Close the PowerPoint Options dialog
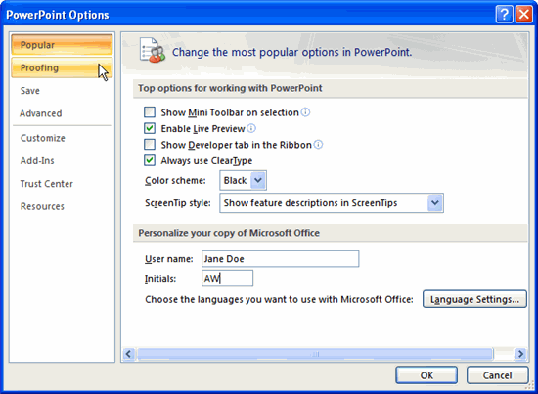Viewport: 538px width, 394px height. point(524,14)
